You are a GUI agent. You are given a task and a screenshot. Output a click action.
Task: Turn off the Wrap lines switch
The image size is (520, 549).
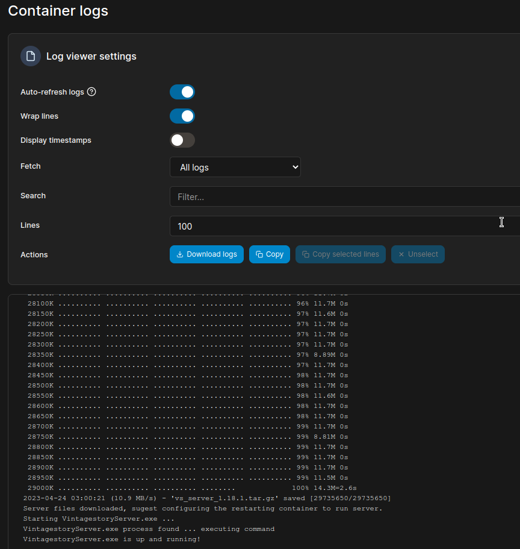click(x=182, y=116)
